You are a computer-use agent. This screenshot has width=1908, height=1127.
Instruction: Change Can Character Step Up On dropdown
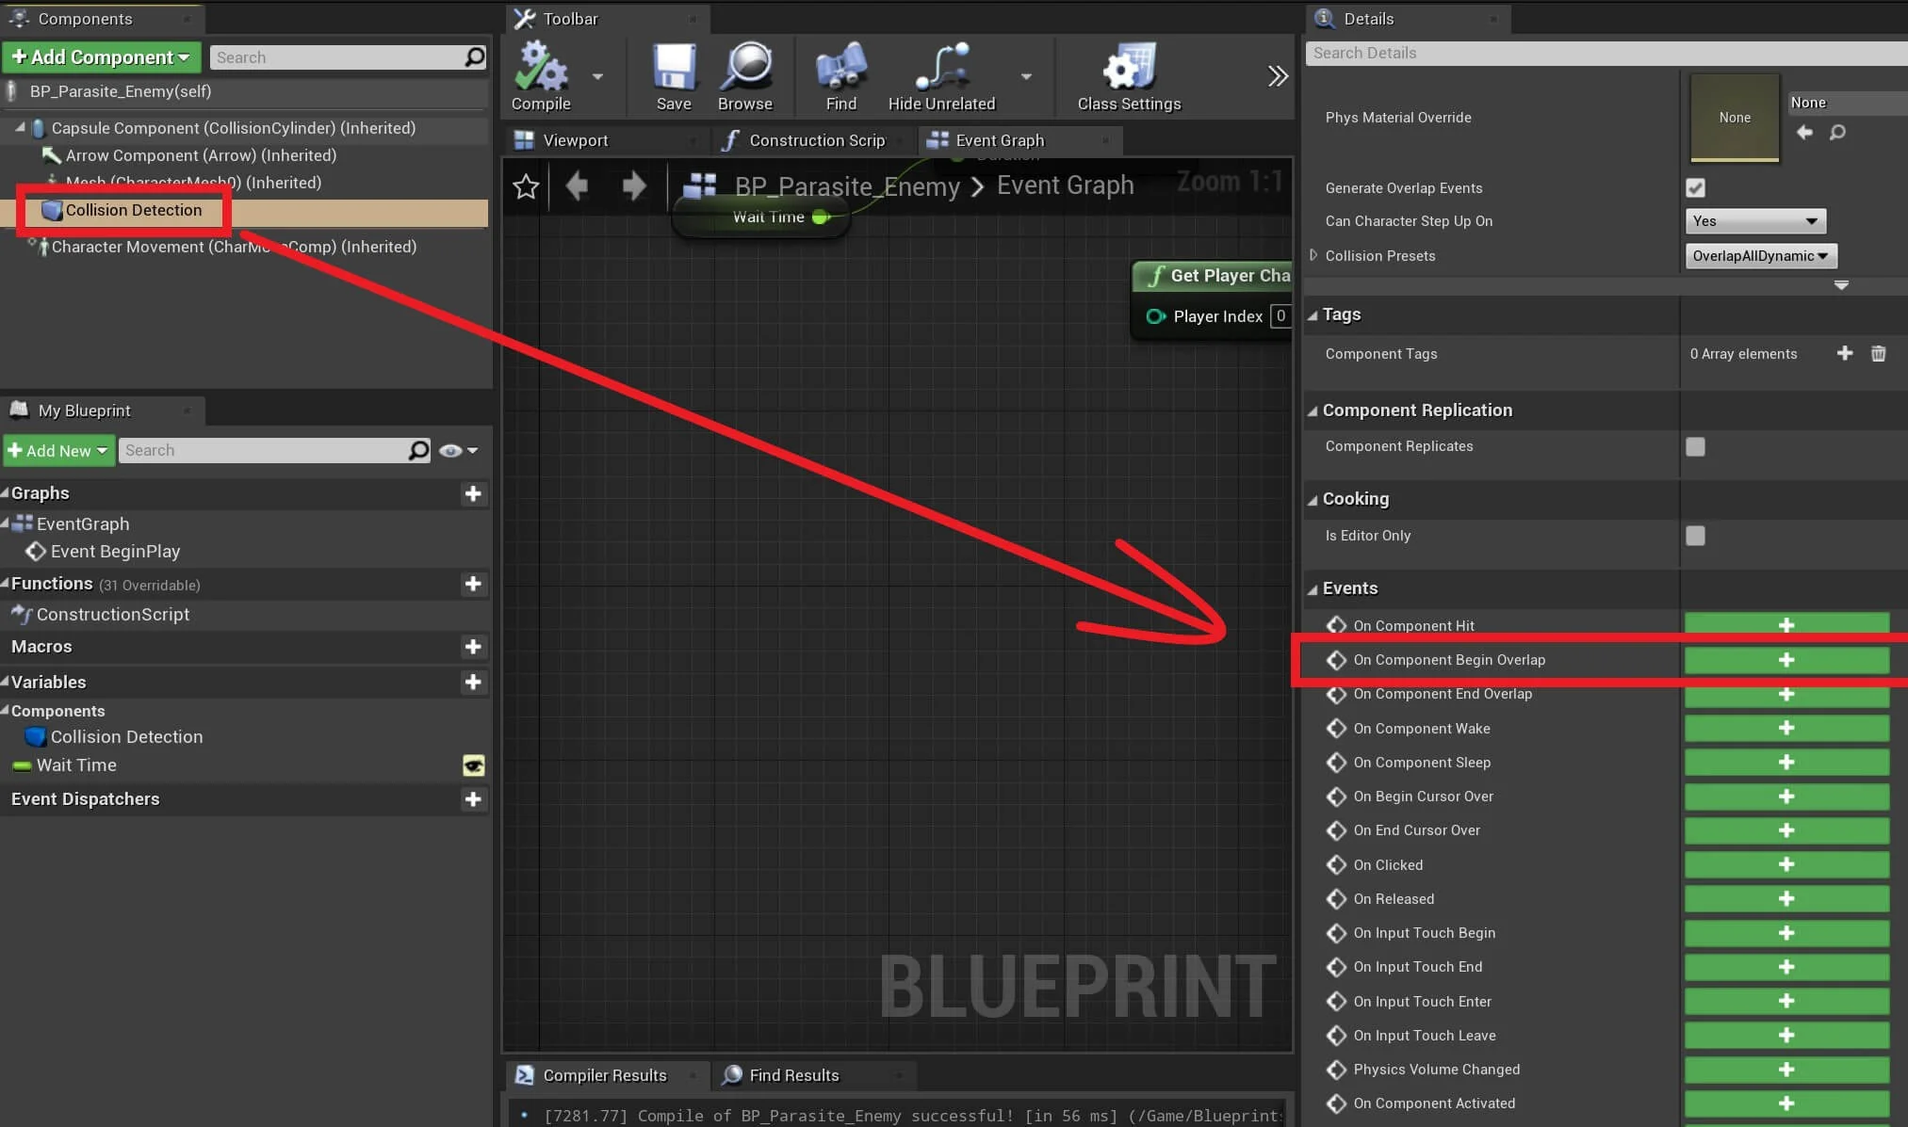[1755, 221]
